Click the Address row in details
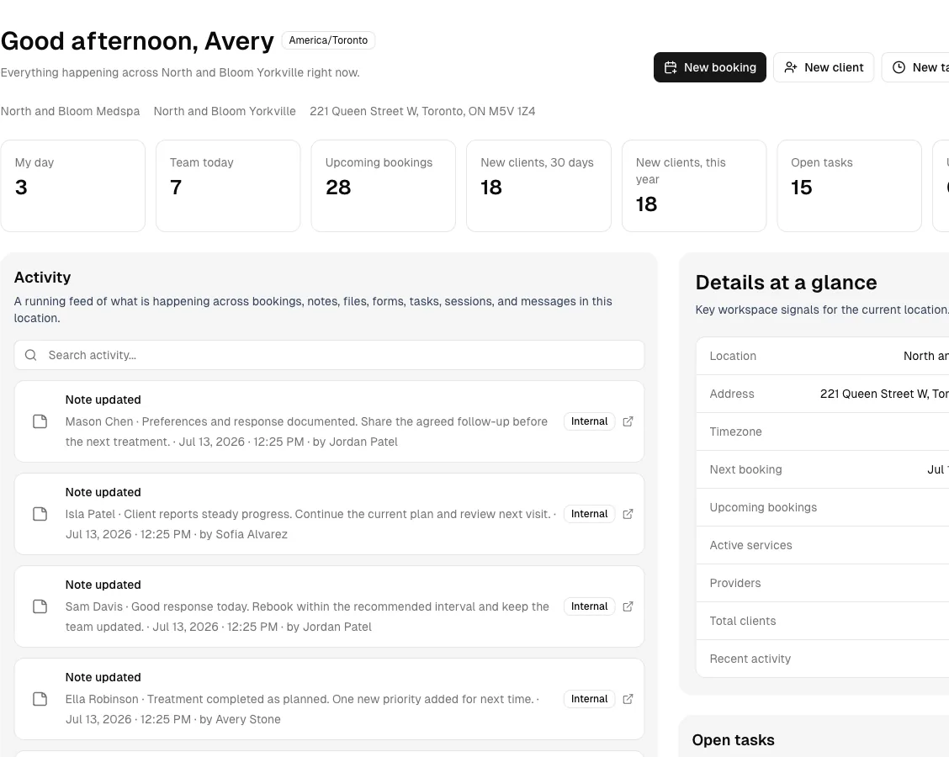Screen dimensions: 949x757 pyautogui.click(x=823, y=394)
